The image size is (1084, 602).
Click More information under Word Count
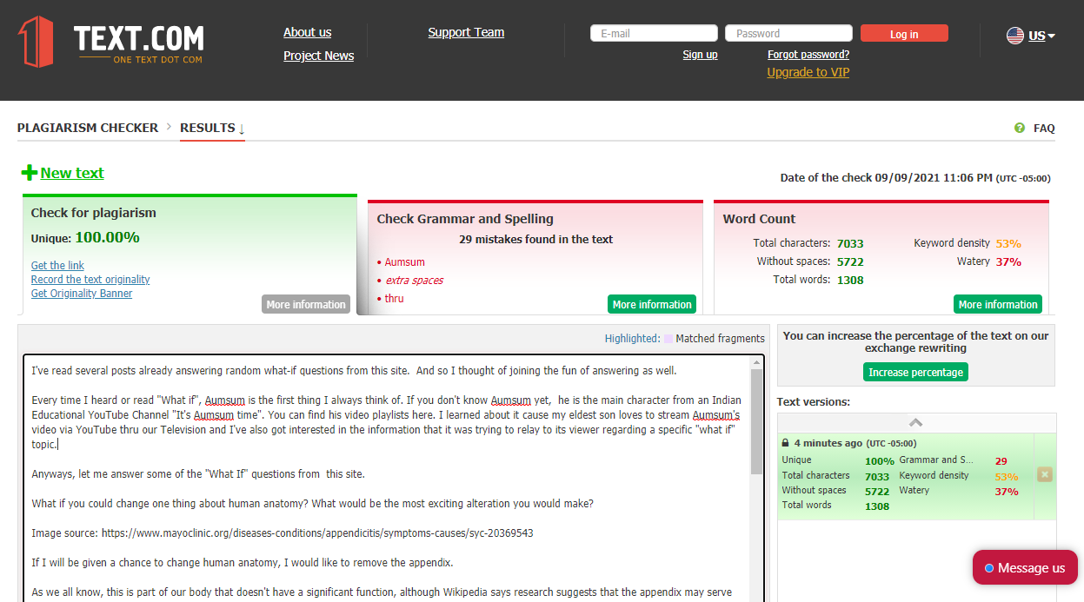coord(998,304)
